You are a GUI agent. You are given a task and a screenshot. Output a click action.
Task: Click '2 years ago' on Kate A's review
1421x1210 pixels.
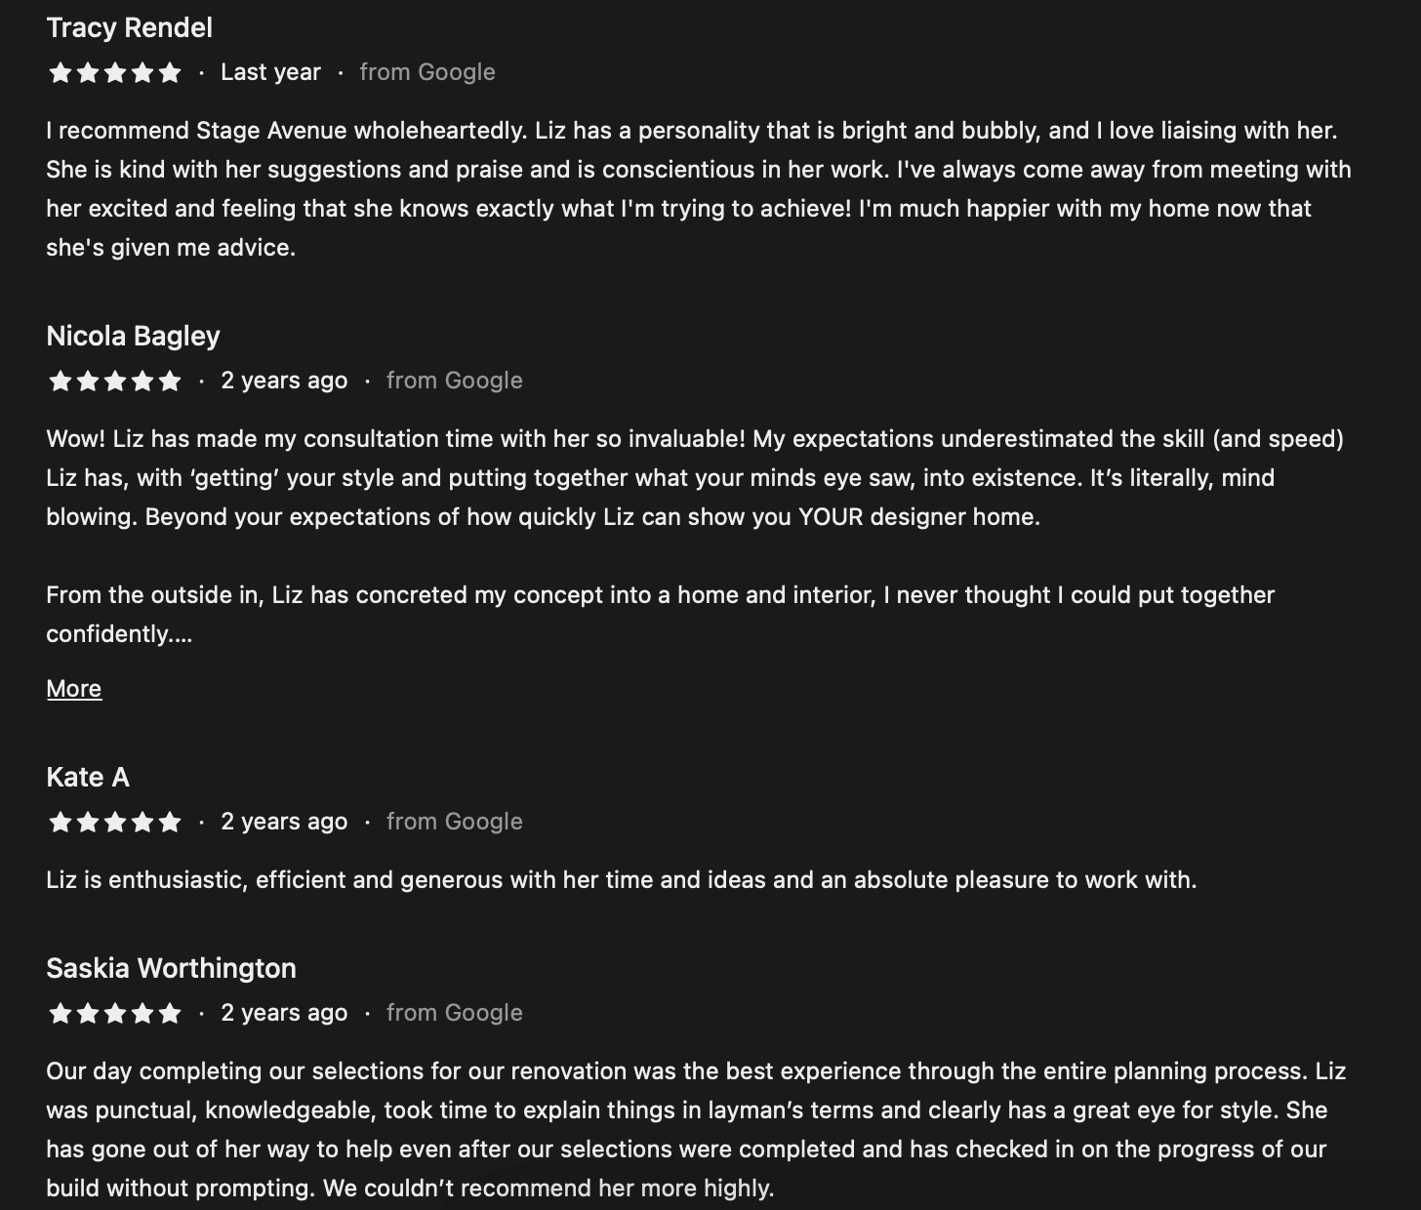(x=284, y=822)
